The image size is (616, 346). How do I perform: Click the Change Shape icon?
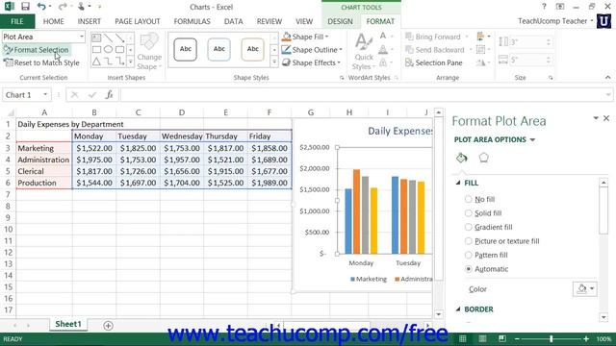(x=149, y=52)
